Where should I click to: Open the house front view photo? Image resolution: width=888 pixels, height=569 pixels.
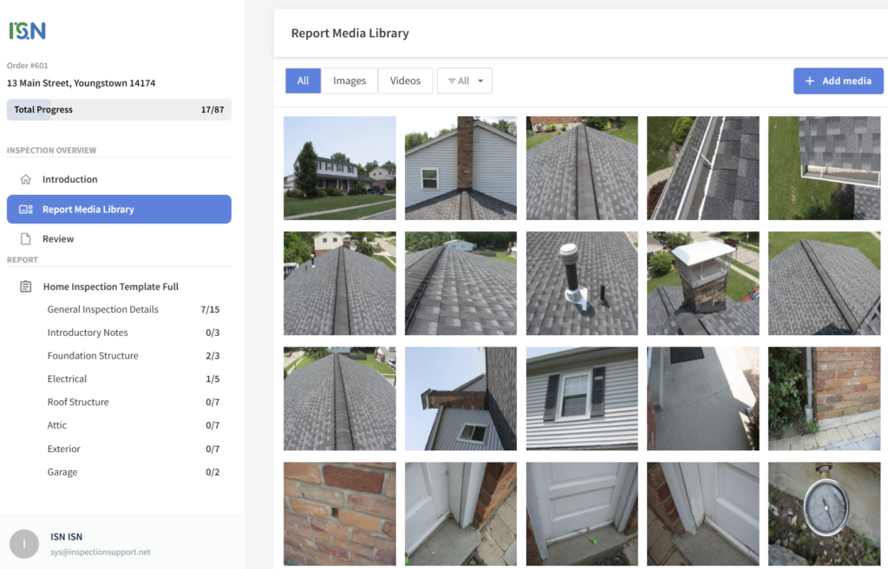[340, 168]
